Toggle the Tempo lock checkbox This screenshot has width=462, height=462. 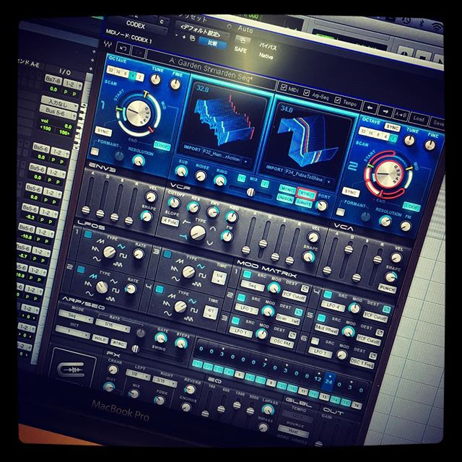tap(338, 100)
